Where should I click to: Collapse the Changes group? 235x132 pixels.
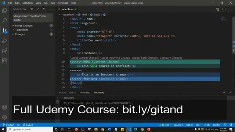[x=13, y=34]
